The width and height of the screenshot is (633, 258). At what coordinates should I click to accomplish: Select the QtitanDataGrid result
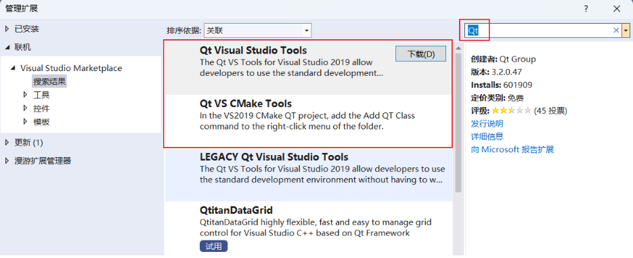tap(309, 228)
